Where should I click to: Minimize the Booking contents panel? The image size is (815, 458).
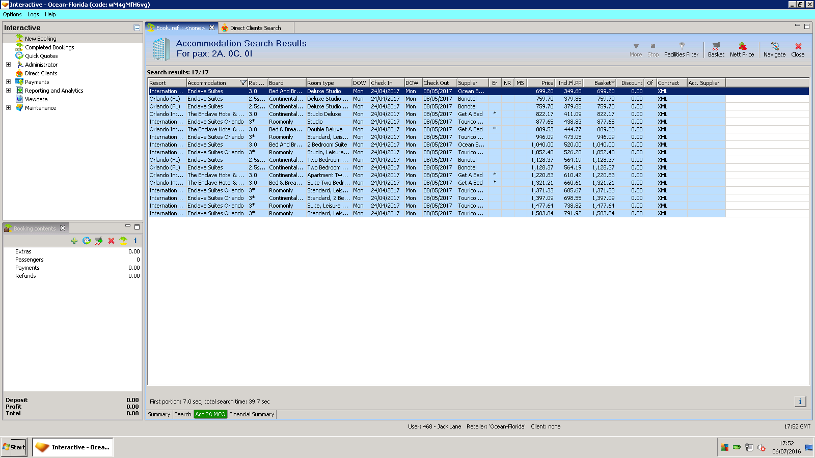(x=128, y=226)
